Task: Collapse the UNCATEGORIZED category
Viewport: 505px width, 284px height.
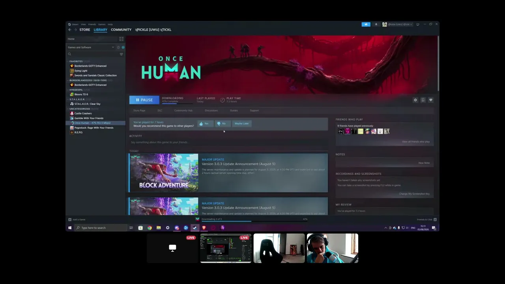Action: 80,108
